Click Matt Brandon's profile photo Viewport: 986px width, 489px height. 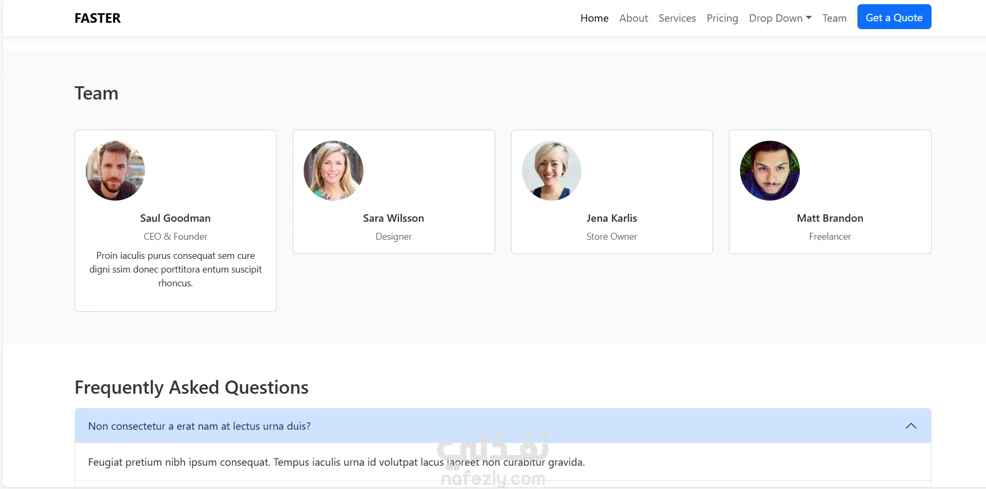(x=770, y=170)
